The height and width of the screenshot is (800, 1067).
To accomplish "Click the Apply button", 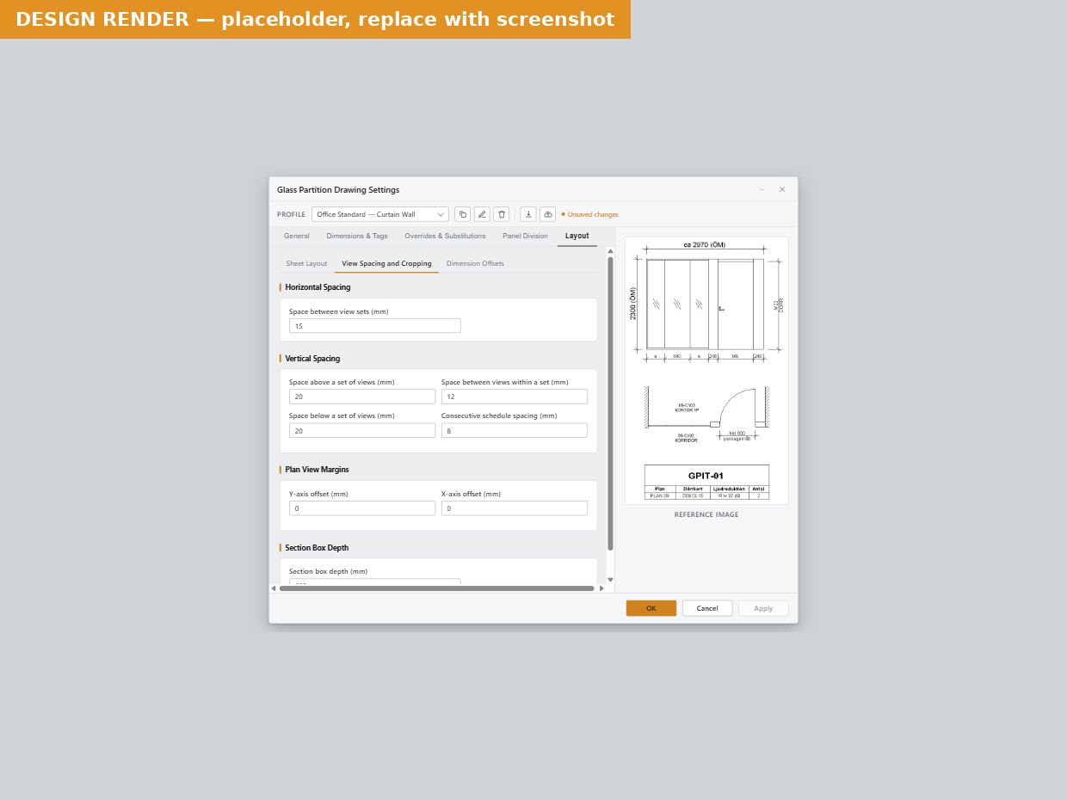I will (x=763, y=608).
